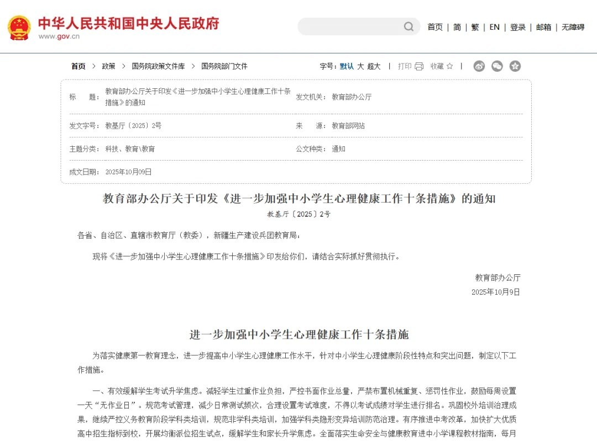597x441 pixels.
Task: Open the 邮箱 mailbox link
Action: point(543,27)
